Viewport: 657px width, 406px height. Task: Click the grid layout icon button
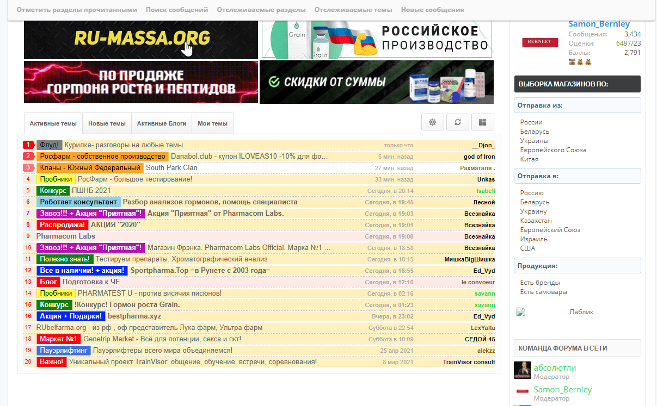coord(482,122)
